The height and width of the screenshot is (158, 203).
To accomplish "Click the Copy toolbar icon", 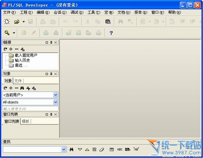I will click(x=97, y=21).
